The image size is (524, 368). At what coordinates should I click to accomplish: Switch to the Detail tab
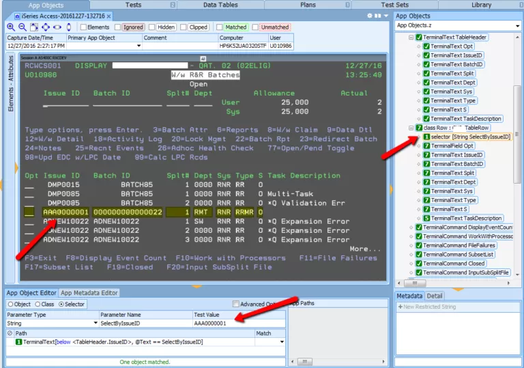pos(435,296)
